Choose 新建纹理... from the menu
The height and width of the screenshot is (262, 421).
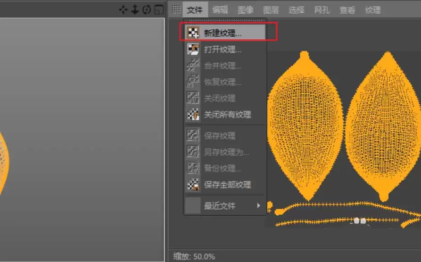coord(225,33)
